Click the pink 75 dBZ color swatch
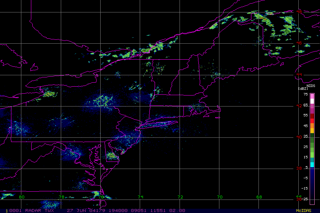 pos(312,96)
